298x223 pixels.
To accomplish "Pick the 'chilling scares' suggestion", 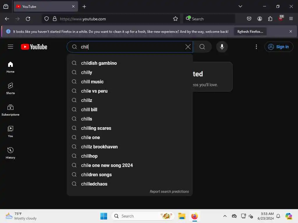I will pos(130,128).
